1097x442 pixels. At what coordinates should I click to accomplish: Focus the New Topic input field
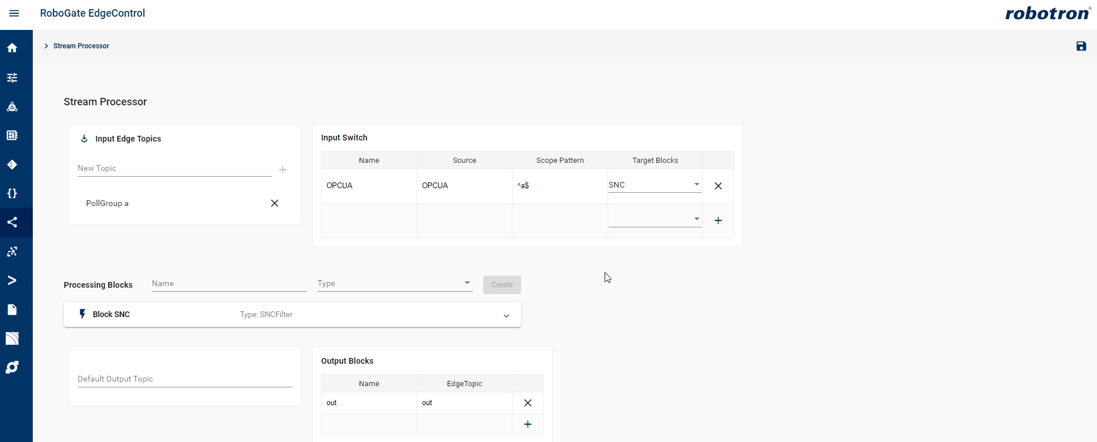(x=174, y=169)
